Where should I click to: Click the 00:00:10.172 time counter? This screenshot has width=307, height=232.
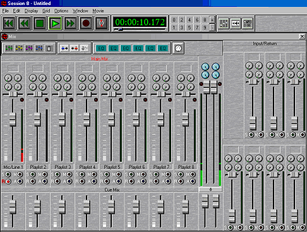point(140,22)
